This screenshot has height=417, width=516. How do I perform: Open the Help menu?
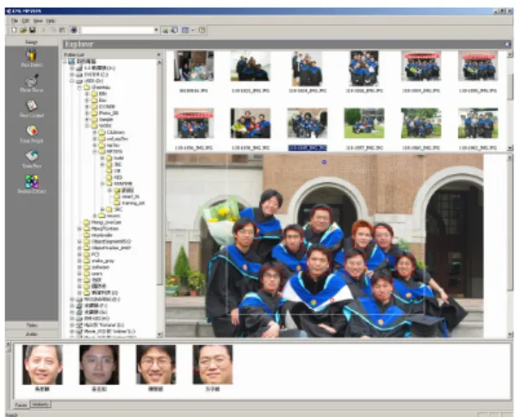point(50,21)
